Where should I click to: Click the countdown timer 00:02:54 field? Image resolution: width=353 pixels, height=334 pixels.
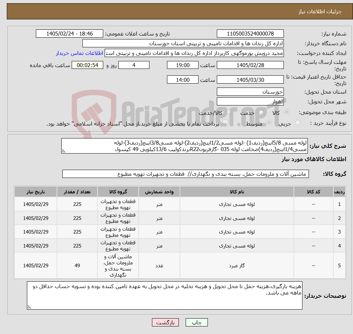(87, 65)
